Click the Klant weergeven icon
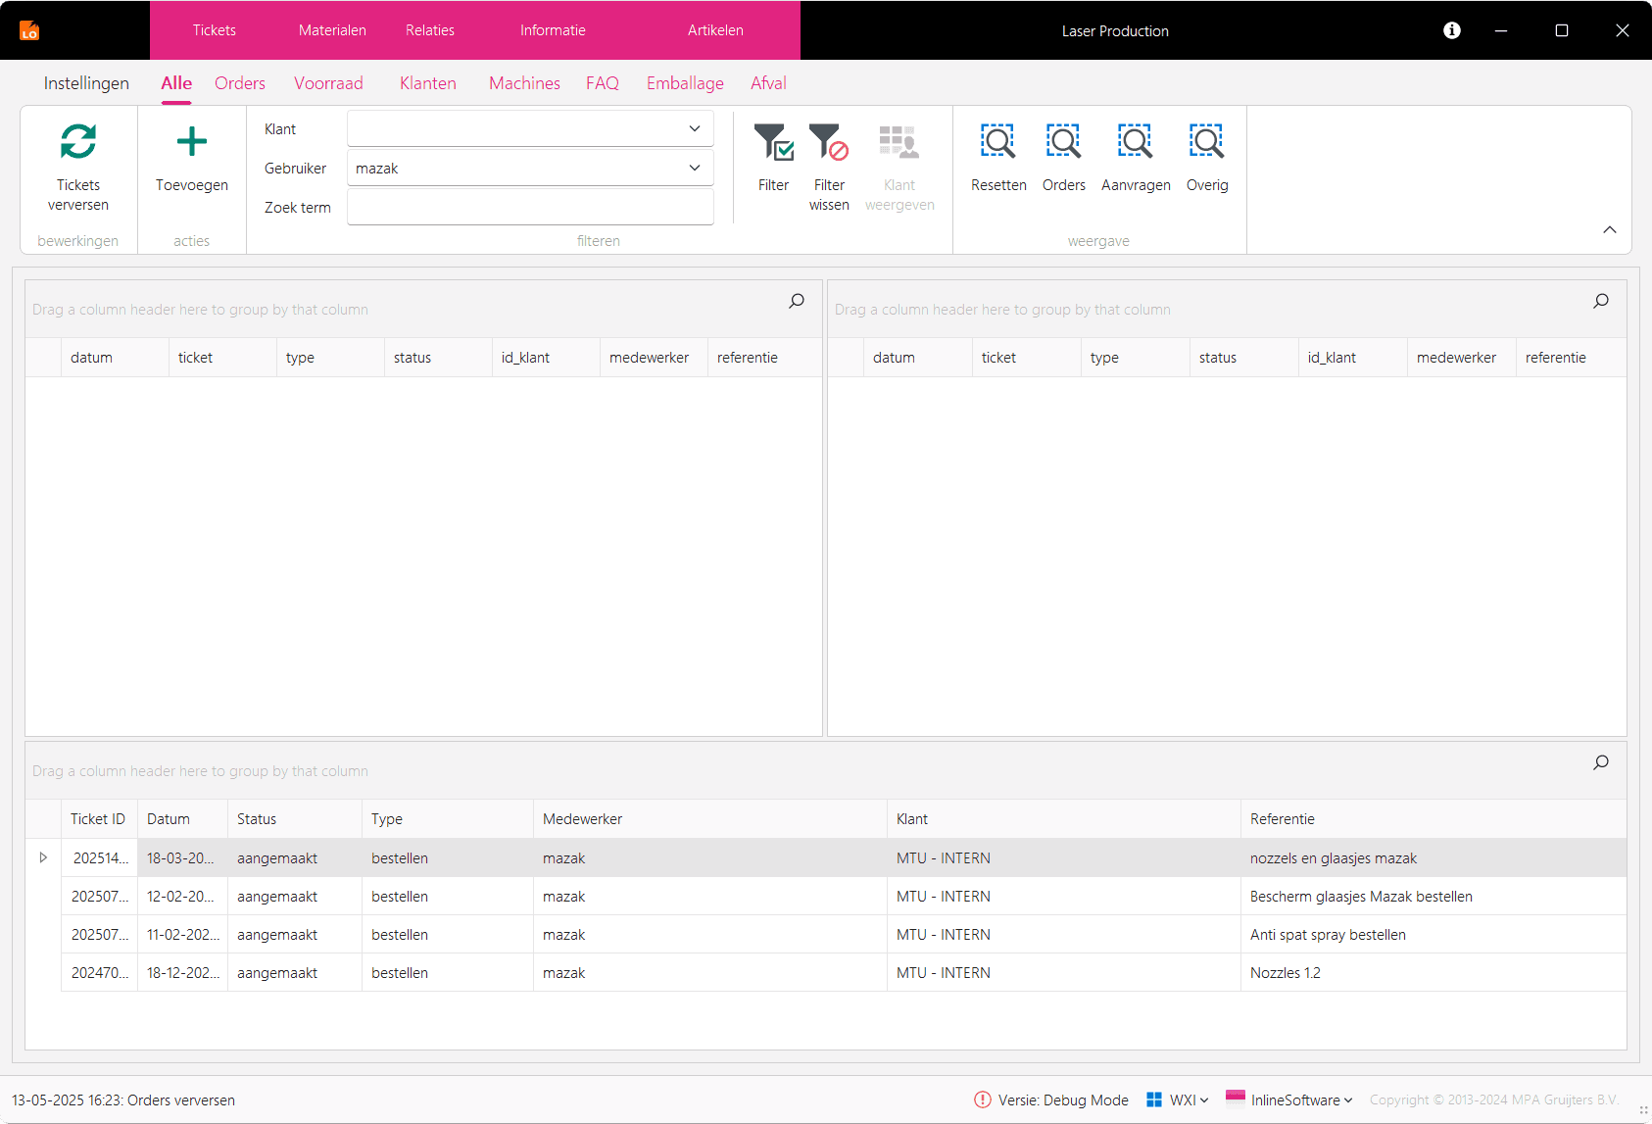This screenshot has width=1652, height=1124. tap(899, 142)
